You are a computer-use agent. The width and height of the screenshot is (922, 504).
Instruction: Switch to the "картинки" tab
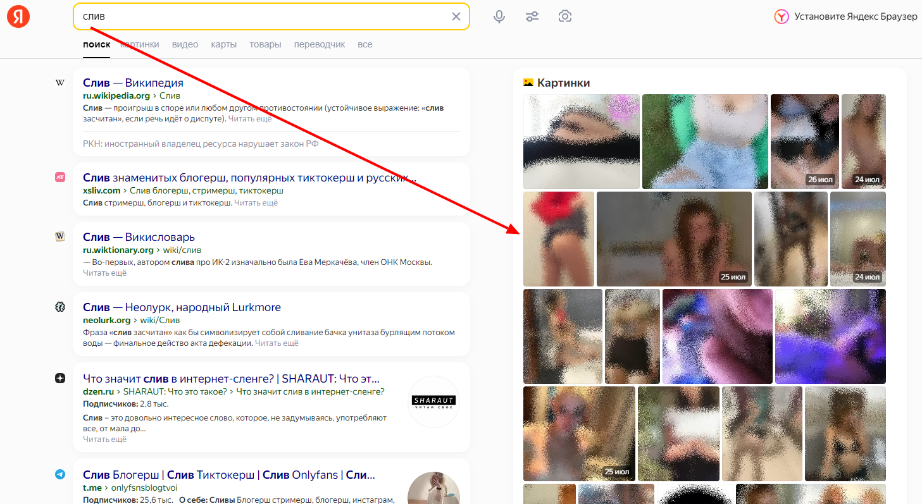tap(140, 44)
